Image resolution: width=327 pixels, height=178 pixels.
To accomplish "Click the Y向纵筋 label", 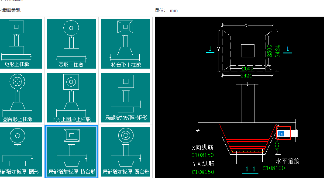I will 203,164.
